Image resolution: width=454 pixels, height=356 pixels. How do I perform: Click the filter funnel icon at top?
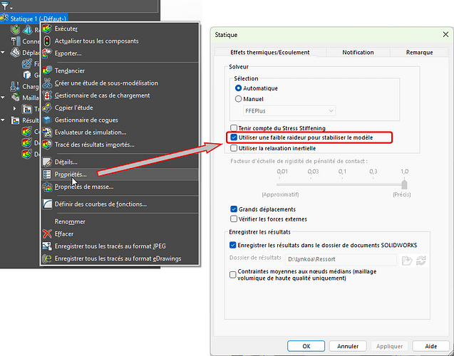[5, 6]
